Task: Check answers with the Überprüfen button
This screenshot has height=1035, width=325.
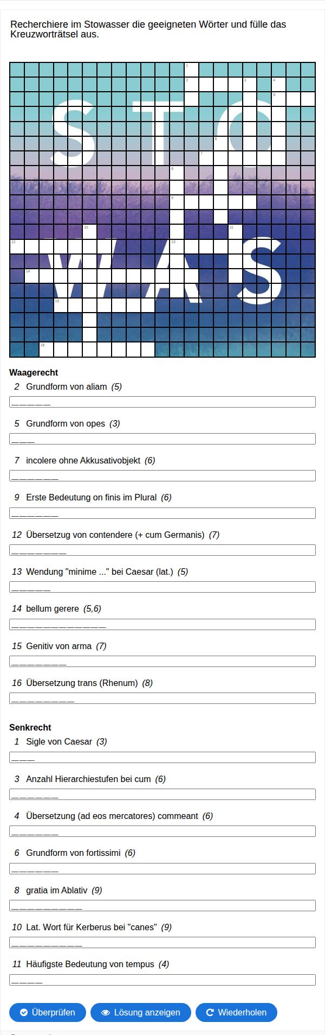Action: click(48, 1012)
